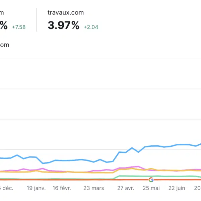Screen dimensions: 201x201
Task: Click the blue line rise before 27 avr.
Action: click(x=116, y=157)
